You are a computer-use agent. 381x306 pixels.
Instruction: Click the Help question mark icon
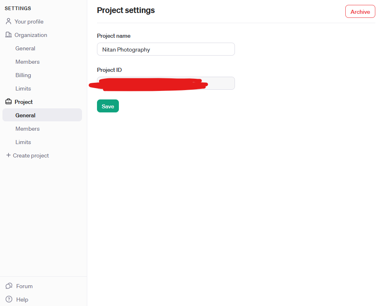(9, 300)
